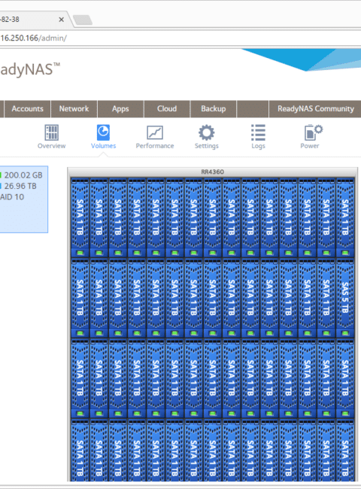
Task: Click the 200.02 GB usage value
Action: pyautogui.click(x=23, y=175)
